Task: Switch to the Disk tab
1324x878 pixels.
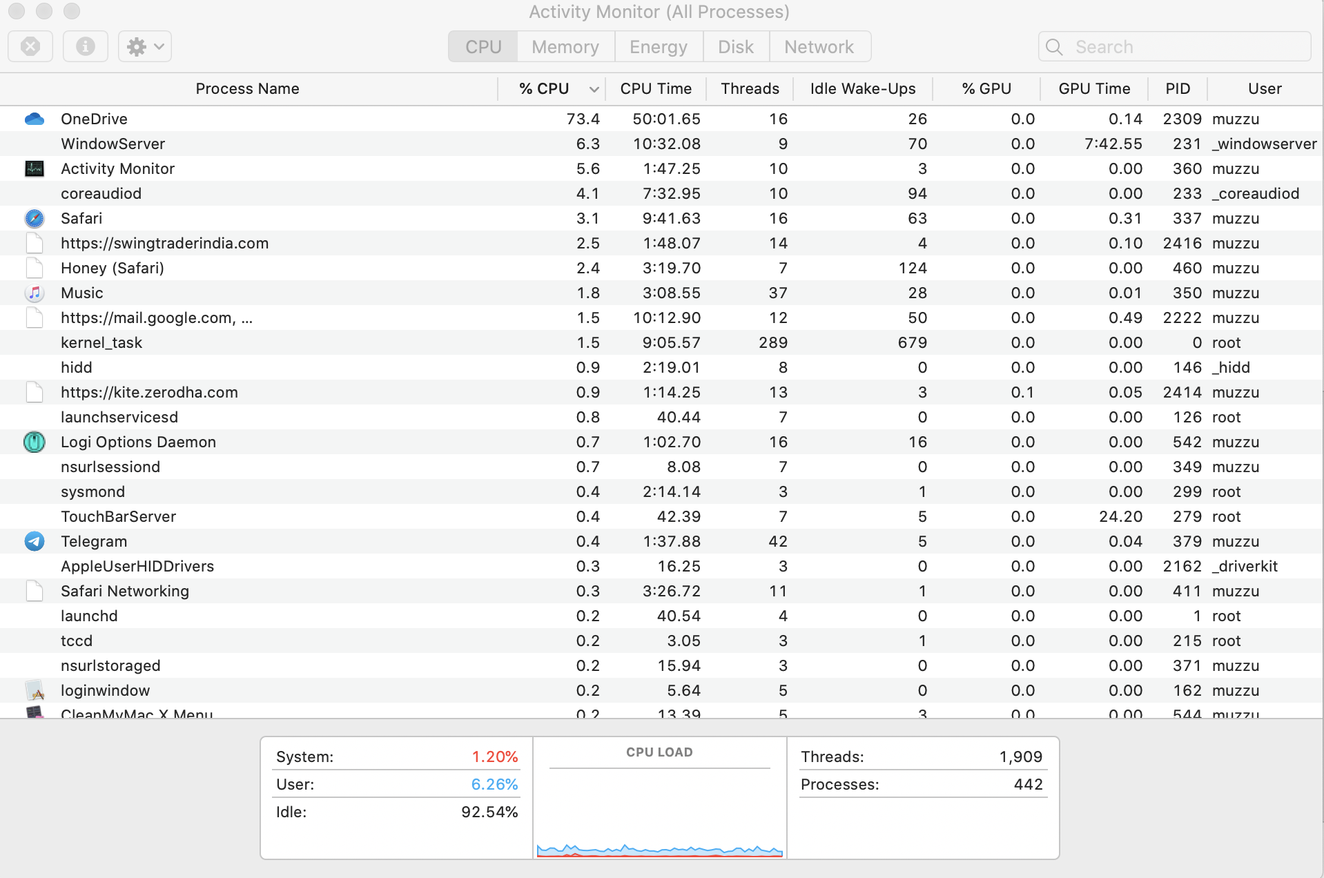Action: pyautogui.click(x=736, y=47)
